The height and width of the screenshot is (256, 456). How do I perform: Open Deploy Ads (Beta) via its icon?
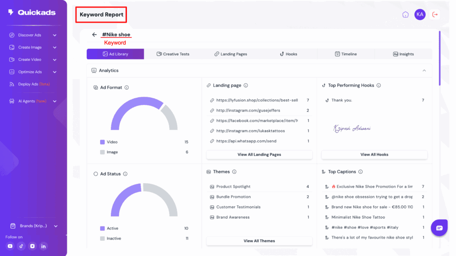11,84
